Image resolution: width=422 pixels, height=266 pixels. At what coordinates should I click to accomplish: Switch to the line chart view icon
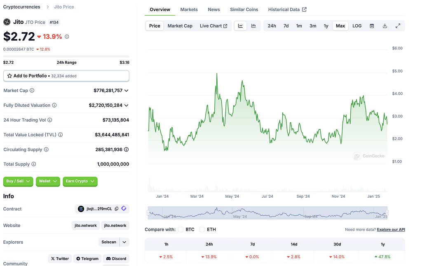click(240, 26)
